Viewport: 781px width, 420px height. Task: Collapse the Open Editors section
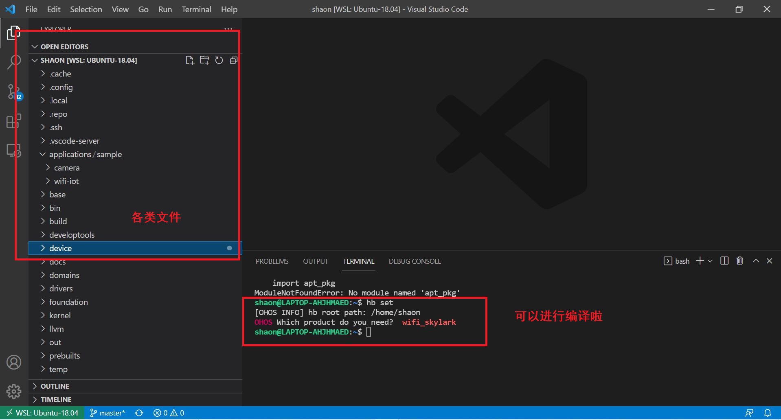coord(134,47)
